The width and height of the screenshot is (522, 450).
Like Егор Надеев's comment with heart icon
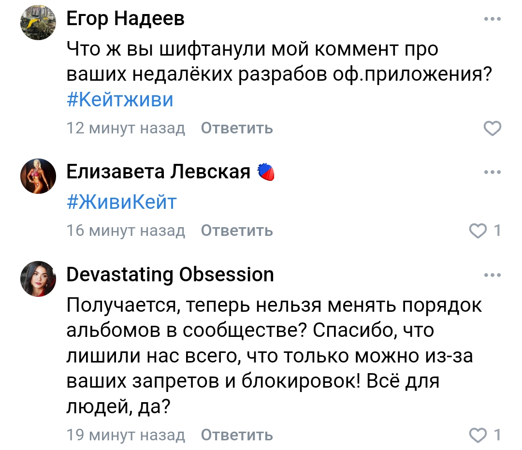[493, 129]
